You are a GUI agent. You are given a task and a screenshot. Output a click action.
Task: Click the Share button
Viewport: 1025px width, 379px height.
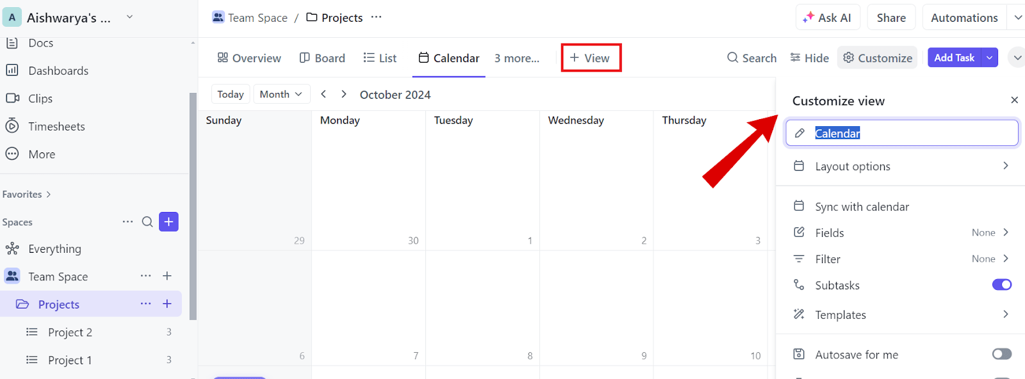(x=891, y=18)
